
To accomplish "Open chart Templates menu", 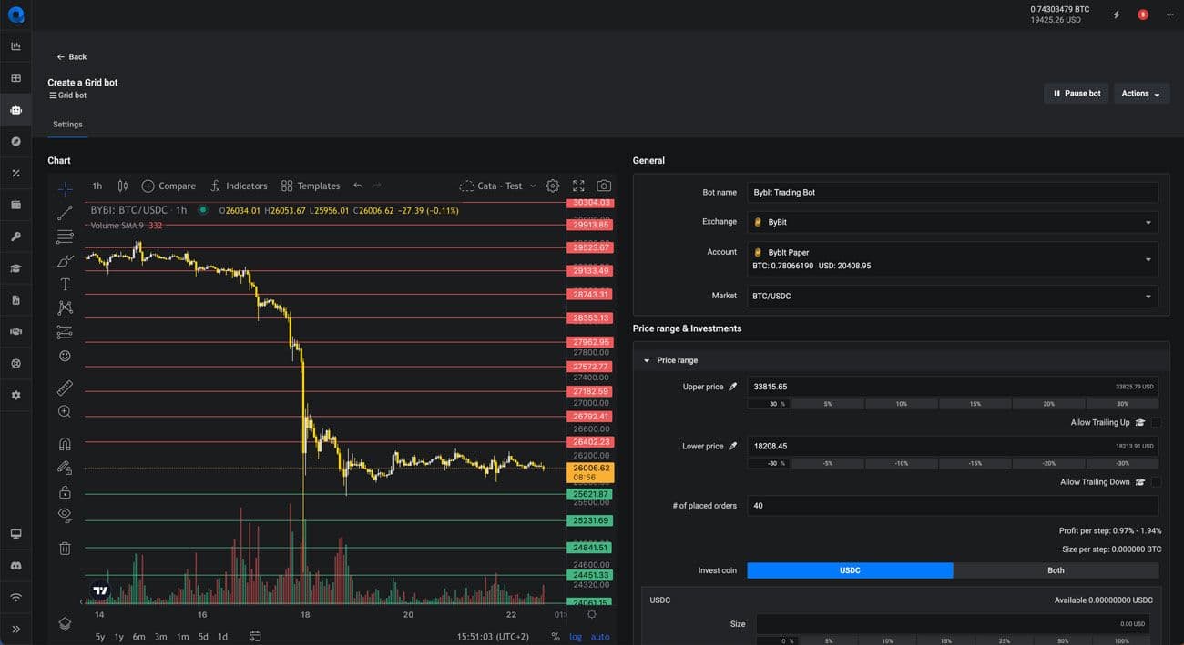I will (311, 186).
